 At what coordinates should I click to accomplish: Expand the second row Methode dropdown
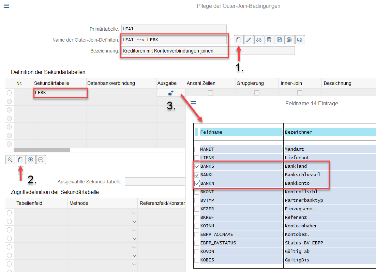[134, 222]
